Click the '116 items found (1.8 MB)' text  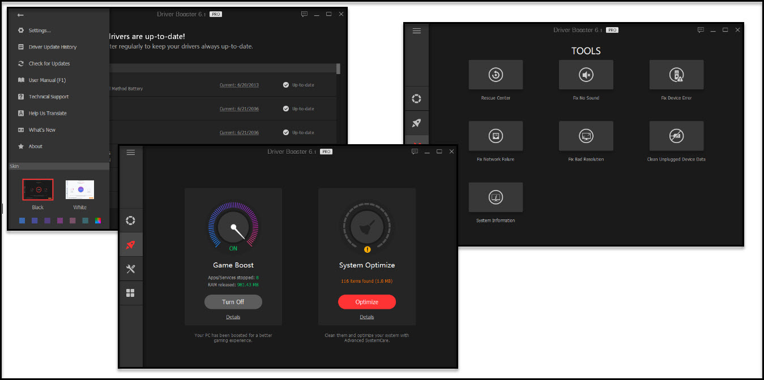pos(367,281)
